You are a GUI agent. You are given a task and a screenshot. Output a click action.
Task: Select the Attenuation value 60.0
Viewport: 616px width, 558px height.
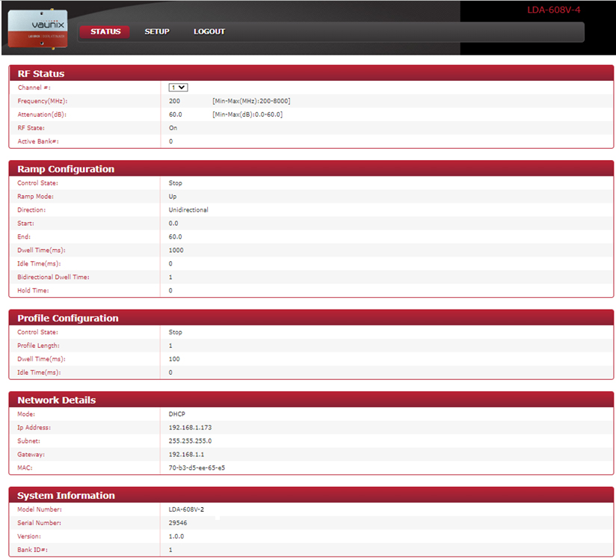[x=176, y=114]
